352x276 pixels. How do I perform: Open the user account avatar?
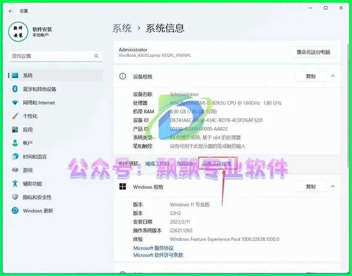point(18,32)
